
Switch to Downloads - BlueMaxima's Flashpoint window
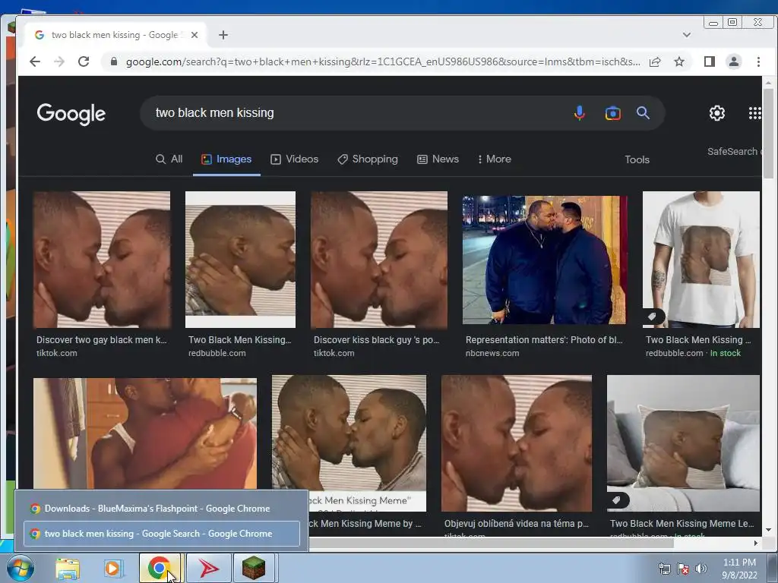click(162, 509)
